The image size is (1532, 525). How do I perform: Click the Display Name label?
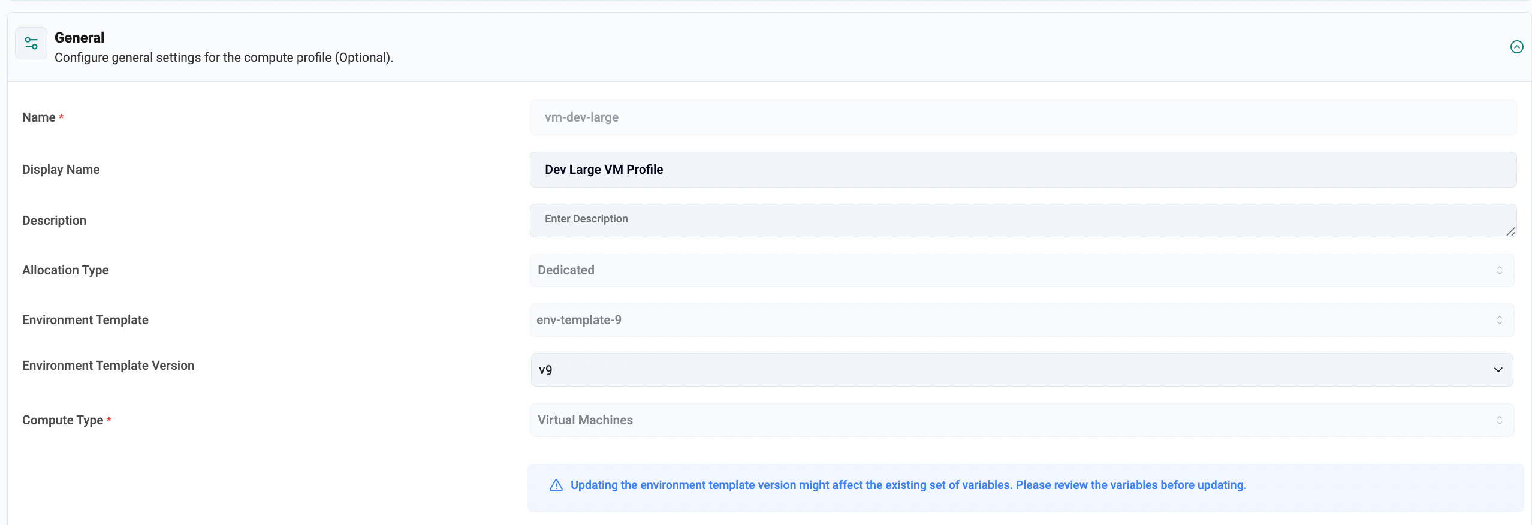(61, 170)
